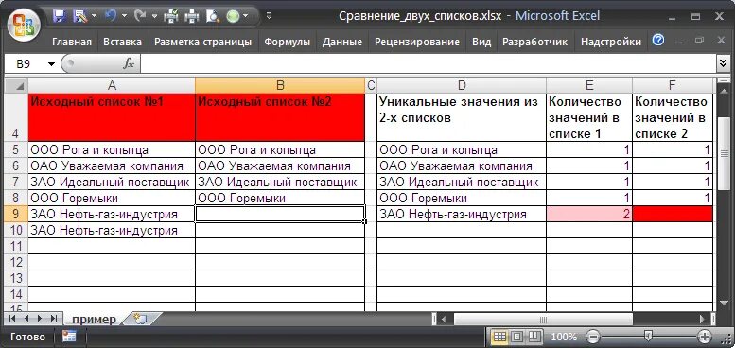Open the Рецензирование ribbon tab
The width and height of the screenshot is (735, 348).
(x=417, y=42)
